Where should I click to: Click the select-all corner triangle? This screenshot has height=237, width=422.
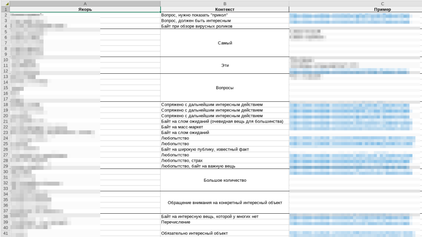(5, 4)
